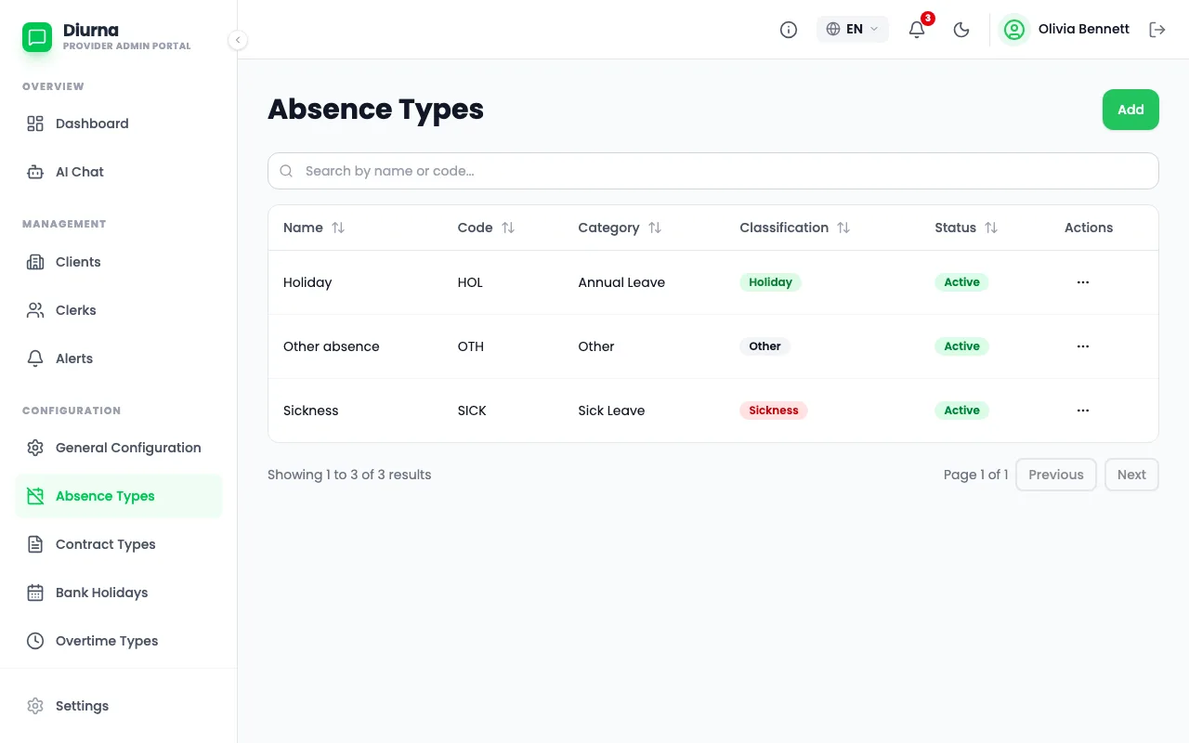The width and height of the screenshot is (1189, 743).
Task: Sort the table by Classification
Action: pos(795,228)
